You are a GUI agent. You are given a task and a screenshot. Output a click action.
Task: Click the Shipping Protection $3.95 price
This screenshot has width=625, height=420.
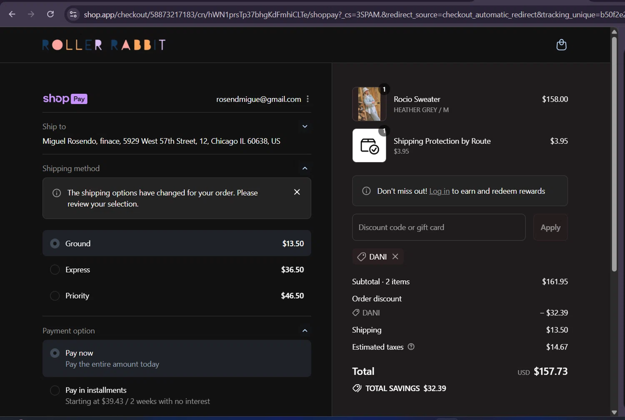point(559,141)
